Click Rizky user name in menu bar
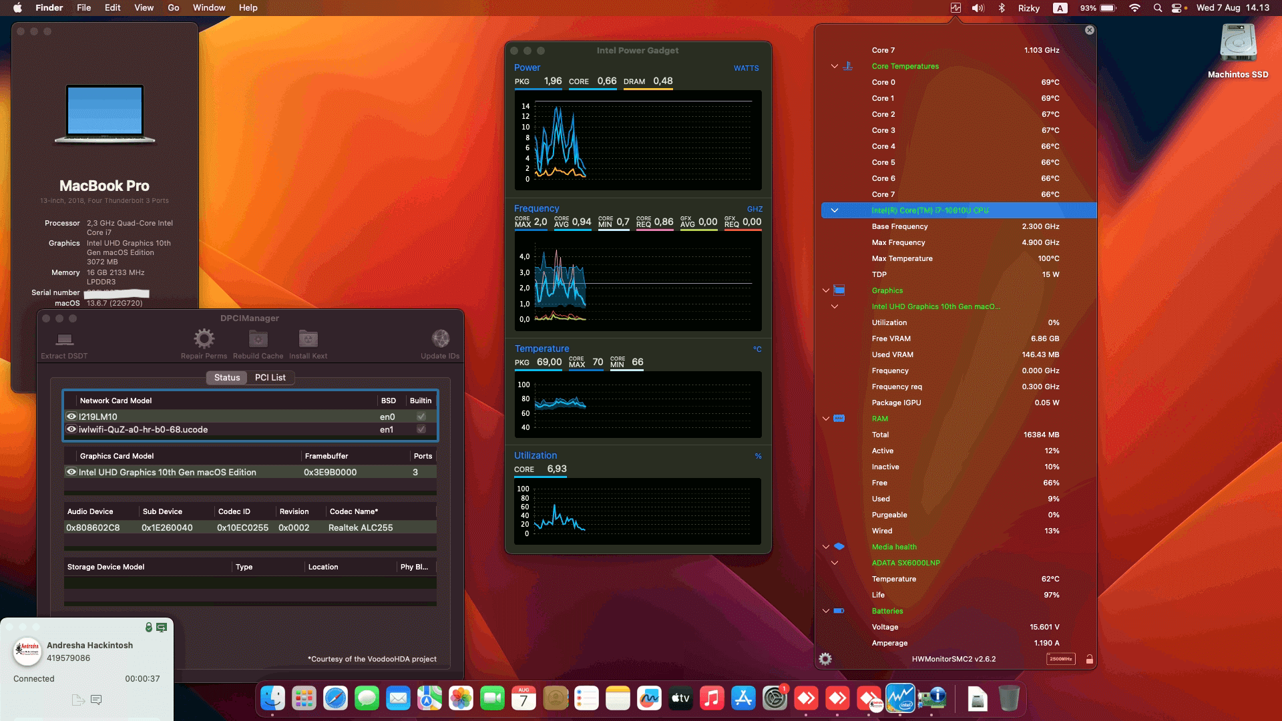Screen dimensions: 1282x721 click(x=1028, y=8)
